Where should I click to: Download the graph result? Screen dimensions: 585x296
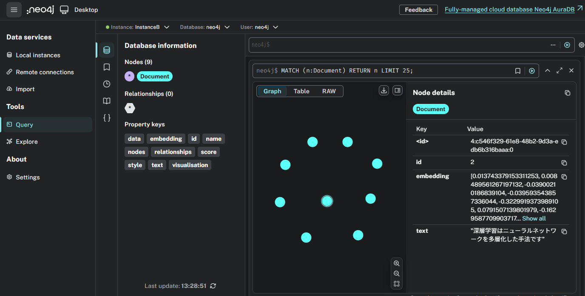coord(384,90)
